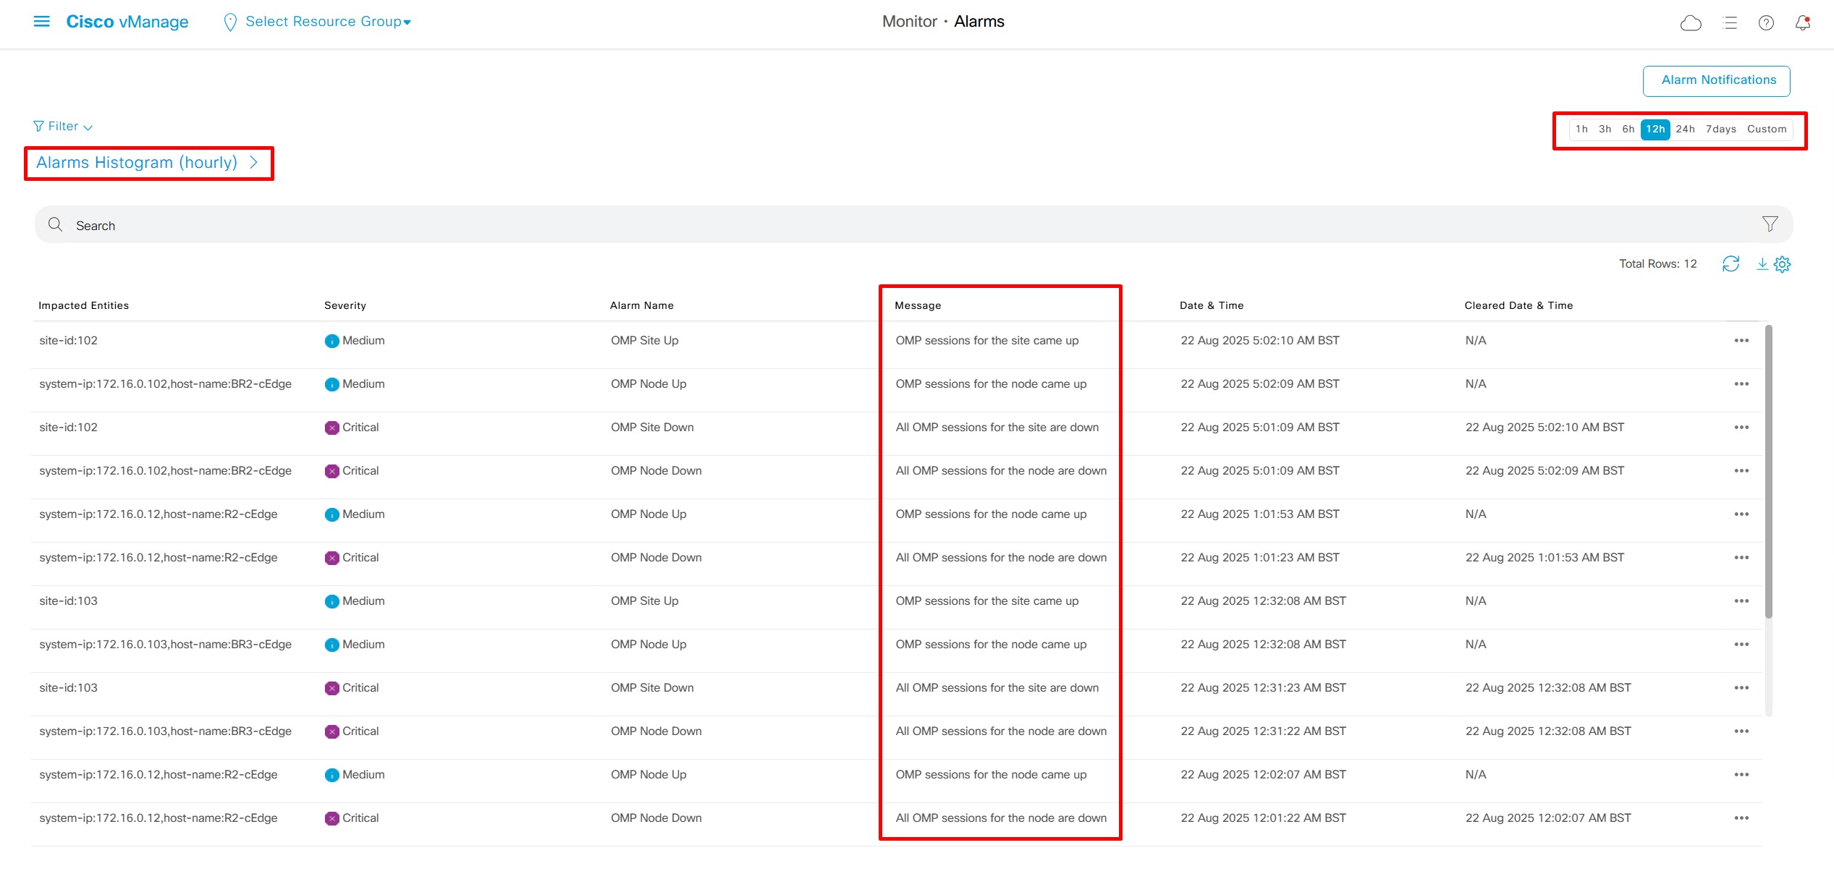The height and width of the screenshot is (887, 1834).
Task: Open the help question mark icon
Action: [1766, 23]
